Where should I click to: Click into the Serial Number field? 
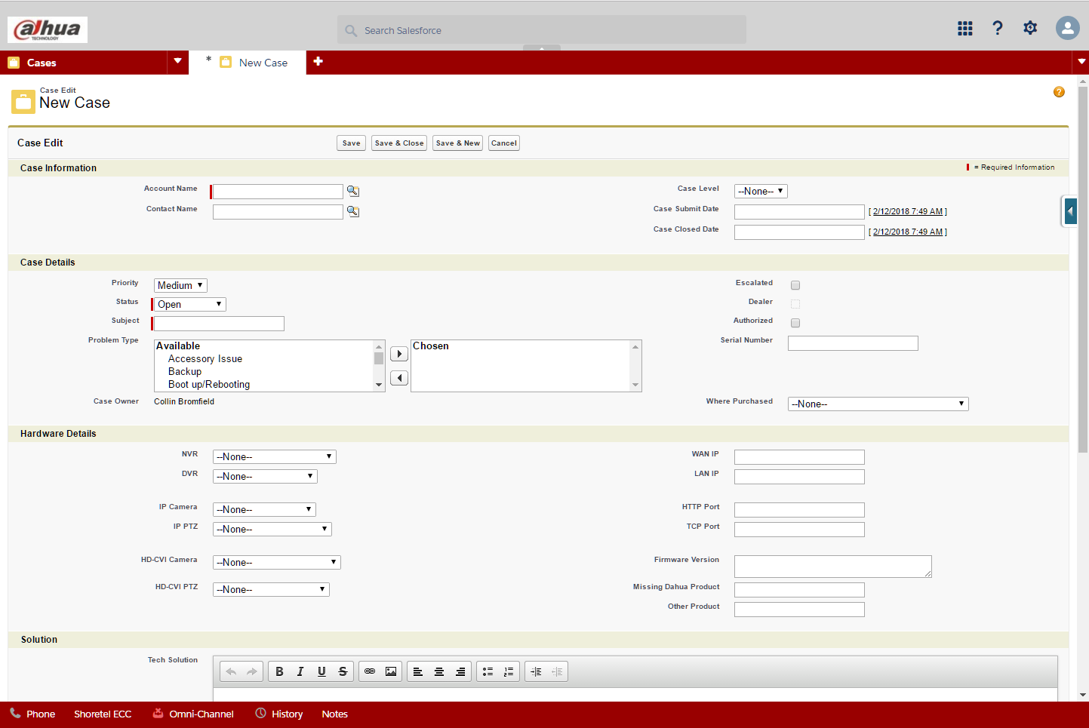click(853, 343)
